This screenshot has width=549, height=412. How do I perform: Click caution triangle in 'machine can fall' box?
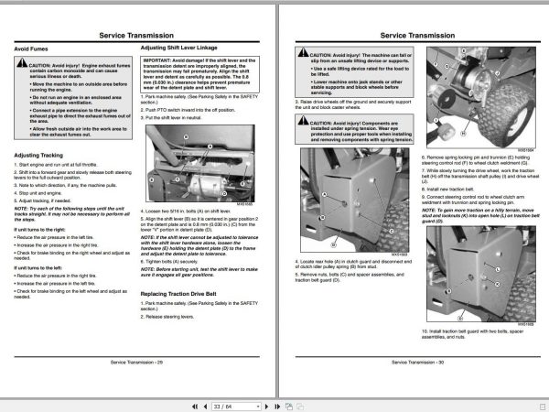click(x=303, y=52)
